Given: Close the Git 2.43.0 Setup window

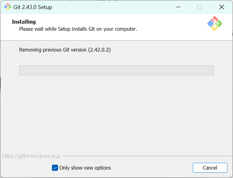Looking at the screenshot, I should 222,7.
